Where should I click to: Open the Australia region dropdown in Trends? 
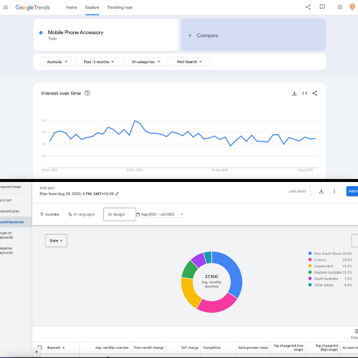pos(57,61)
